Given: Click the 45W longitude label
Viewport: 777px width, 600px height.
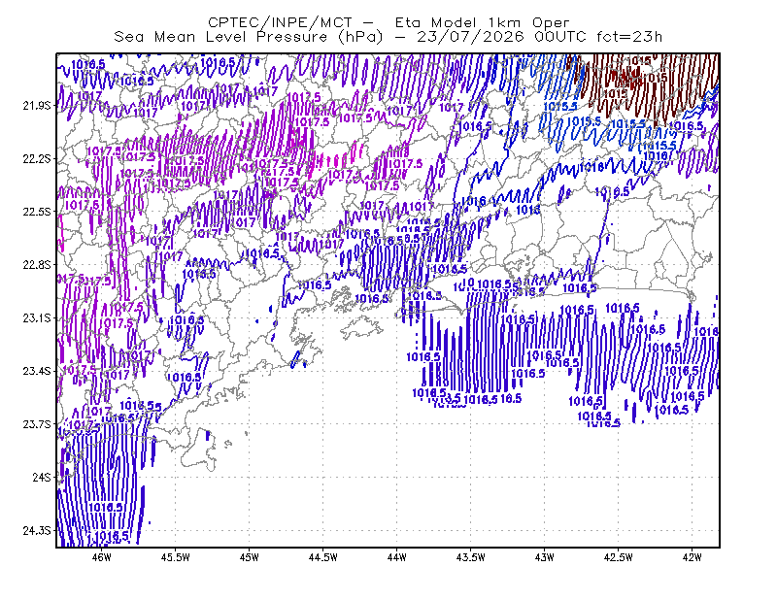Looking at the screenshot, I should pyautogui.click(x=250, y=557).
